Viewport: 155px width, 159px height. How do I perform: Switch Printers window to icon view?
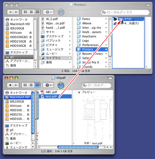coord(25,12)
